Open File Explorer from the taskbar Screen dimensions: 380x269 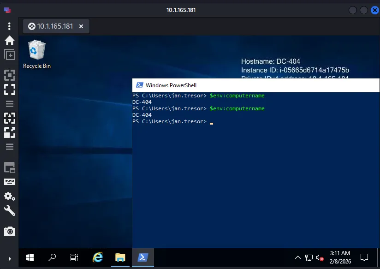[120, 257]
